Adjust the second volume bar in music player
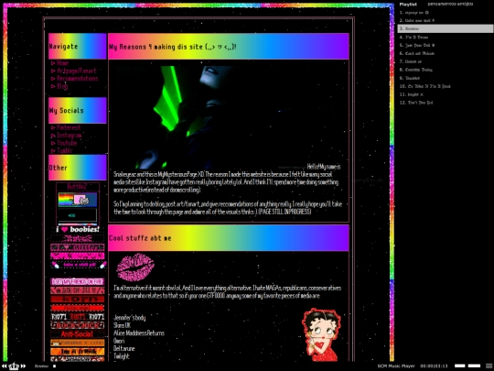494x371 pixels. pyautogui.click(x=474, y=366)
